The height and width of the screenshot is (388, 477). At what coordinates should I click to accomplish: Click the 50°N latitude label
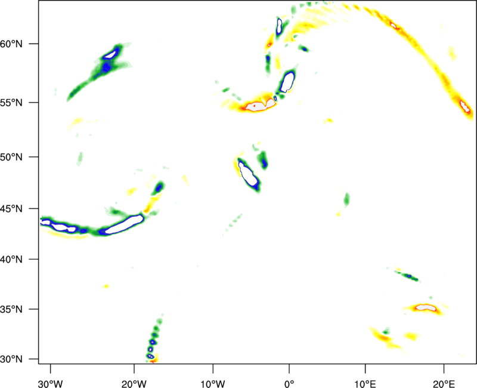click(11, 157)
